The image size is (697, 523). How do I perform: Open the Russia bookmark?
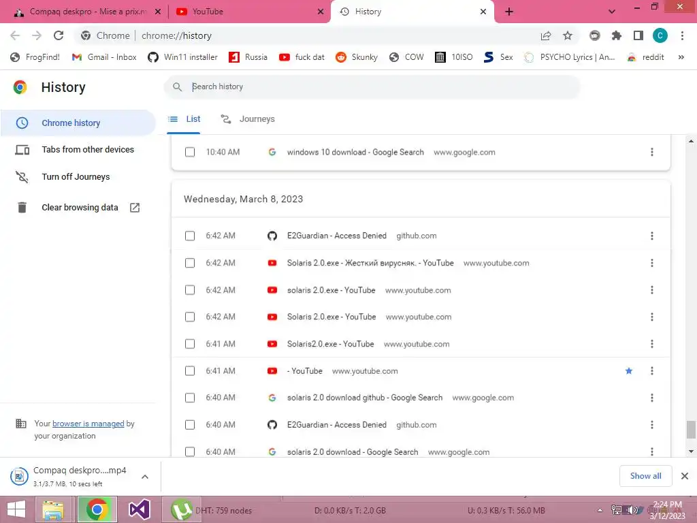248,57
